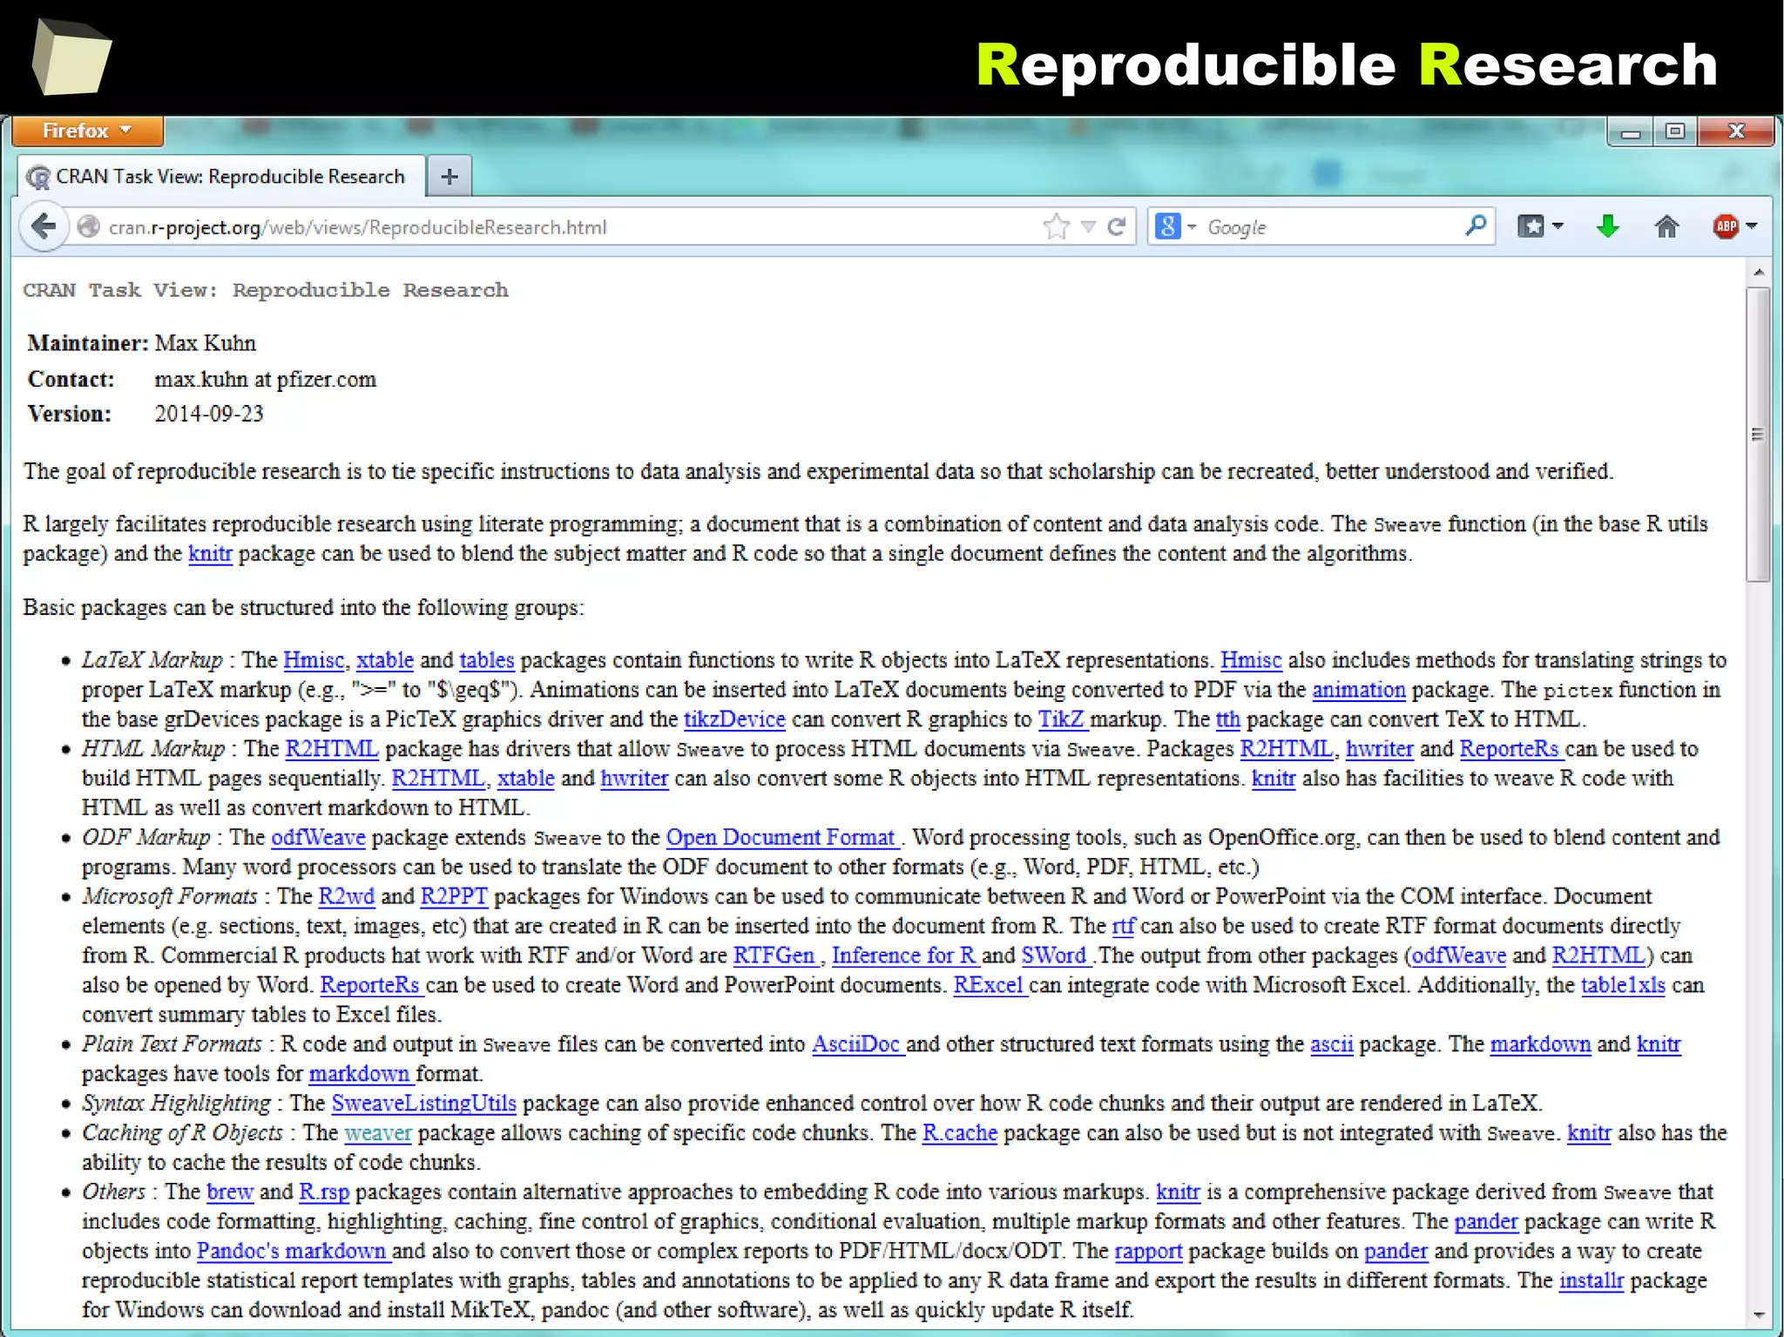This screenshot has height=1337, width=1784.
Task: Open the tables package link
Action: 487,660
